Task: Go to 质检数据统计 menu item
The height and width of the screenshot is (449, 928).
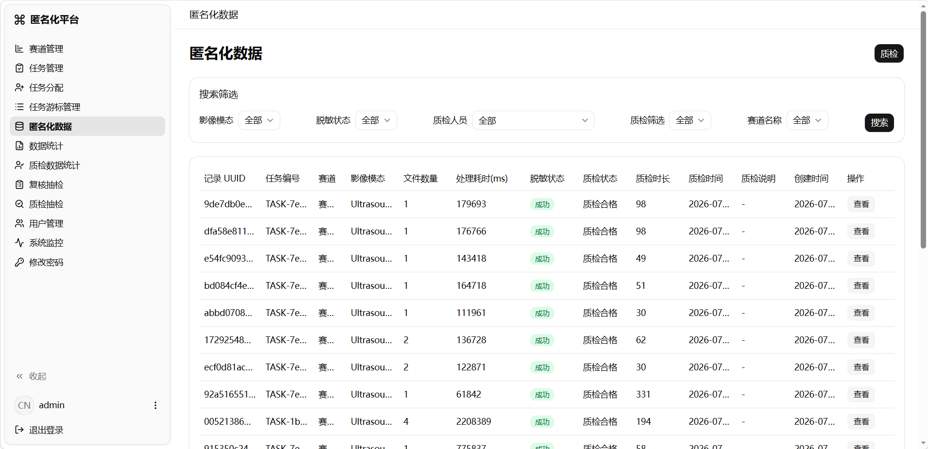Action: 87,165
